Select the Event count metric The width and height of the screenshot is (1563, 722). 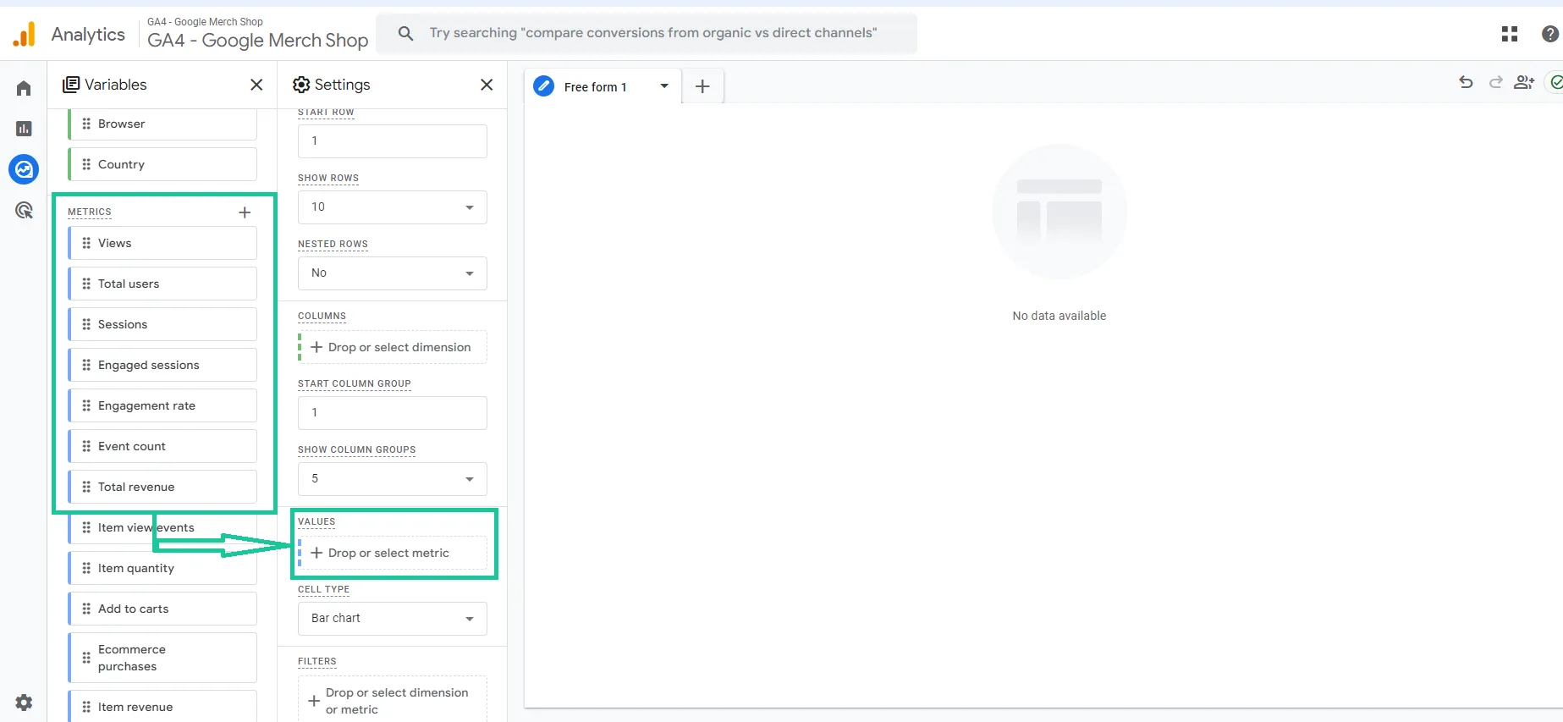pyautogui.click(x=162, y=446)
